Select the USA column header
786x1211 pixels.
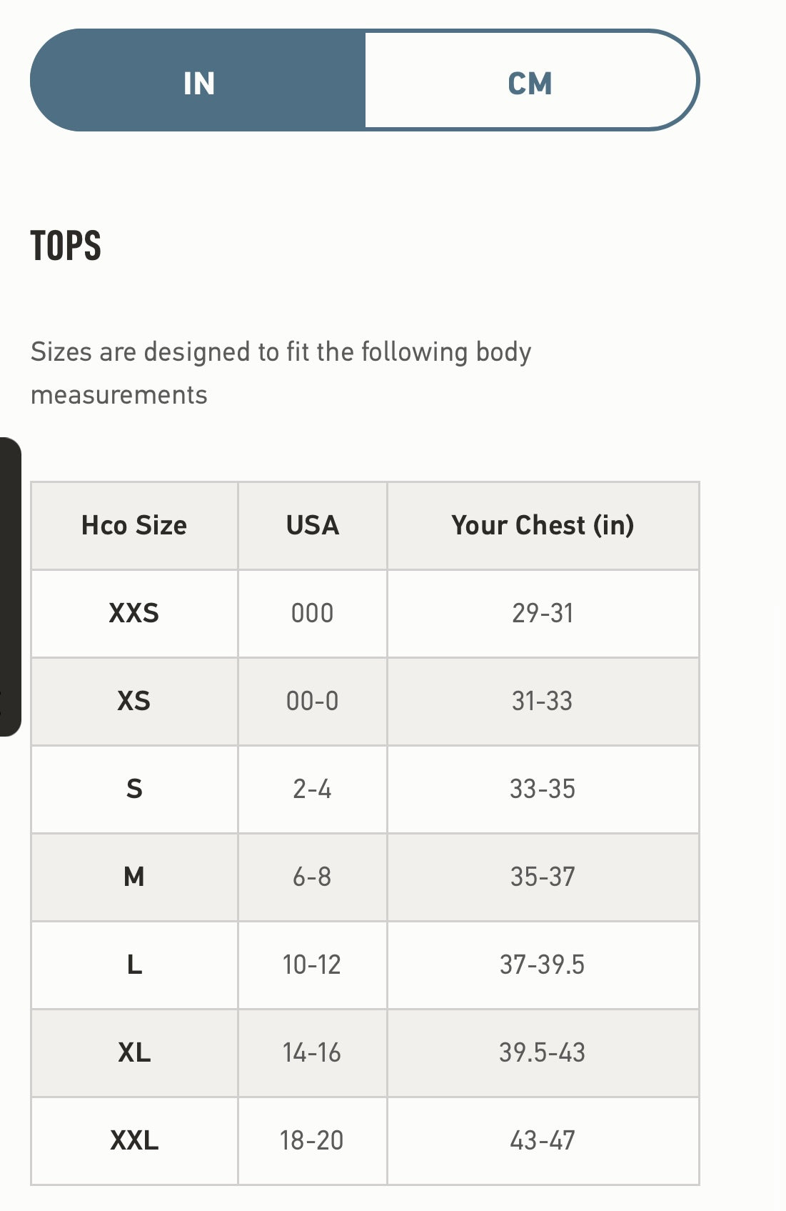[313, 526]
